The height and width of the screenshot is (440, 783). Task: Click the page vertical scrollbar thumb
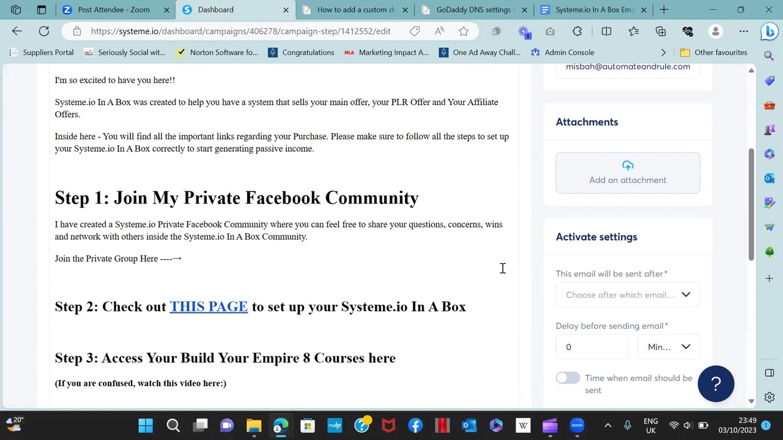click(751, 205)
